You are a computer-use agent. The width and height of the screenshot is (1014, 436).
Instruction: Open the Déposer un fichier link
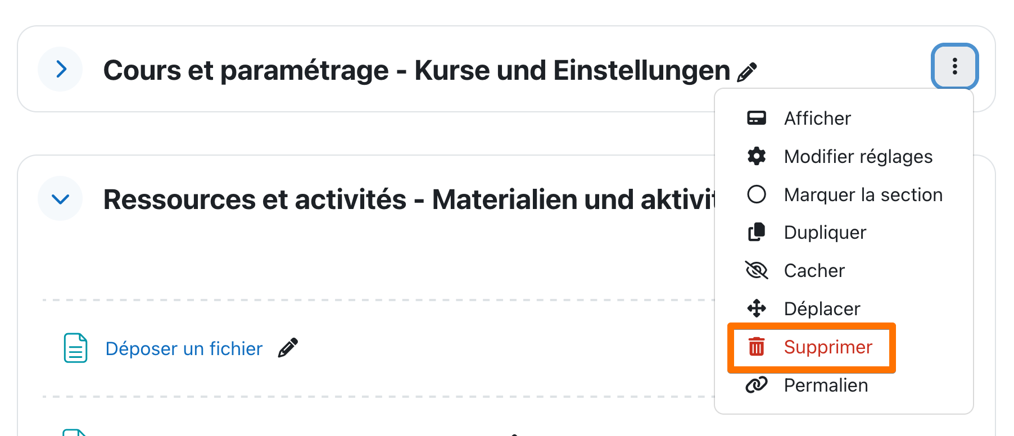point(184,349)
